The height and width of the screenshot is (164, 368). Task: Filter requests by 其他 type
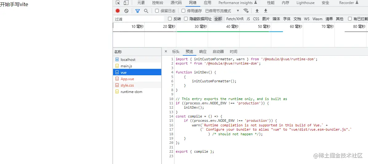pos(339,19)
